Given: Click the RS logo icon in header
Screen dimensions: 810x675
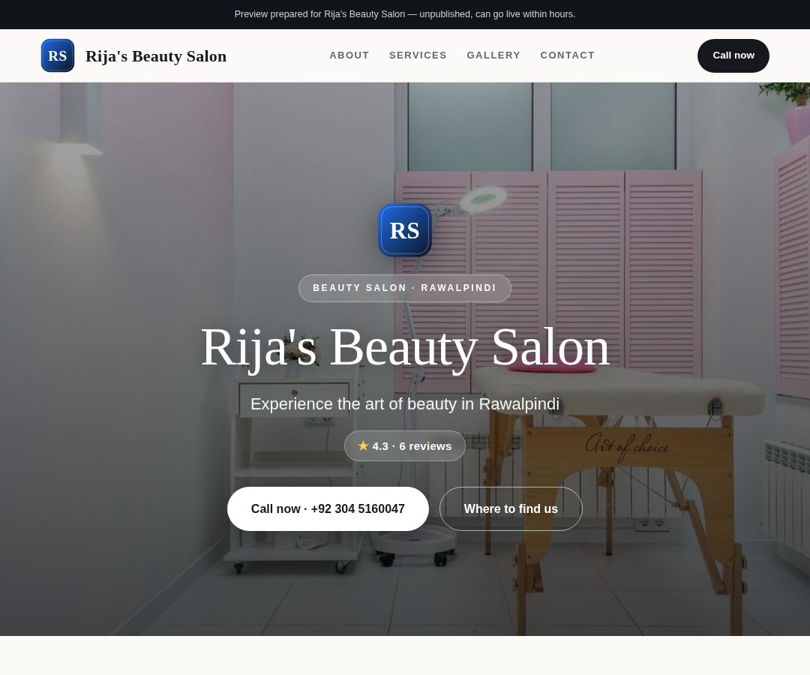Looking at the screenshot, I should 57,55.
